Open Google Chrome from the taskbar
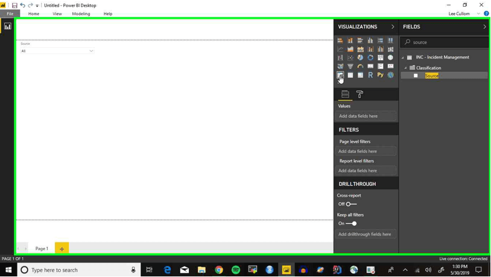The height and width of the screenshot is (277, 491). (218, 270)
